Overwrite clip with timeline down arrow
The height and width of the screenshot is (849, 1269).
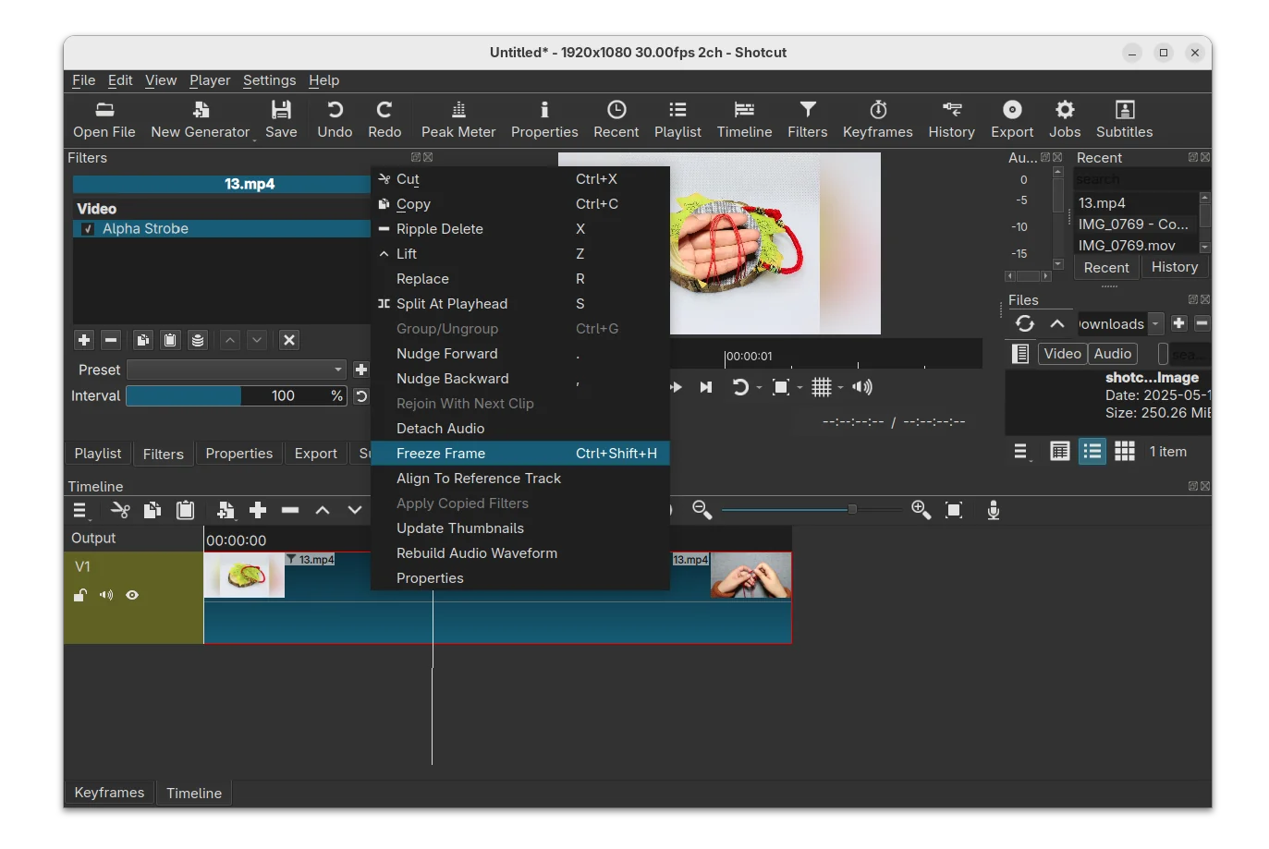point(355,510)
